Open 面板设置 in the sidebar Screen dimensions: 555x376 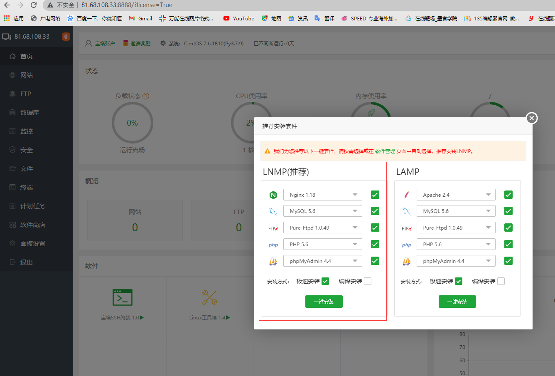(x=36, y=243)
